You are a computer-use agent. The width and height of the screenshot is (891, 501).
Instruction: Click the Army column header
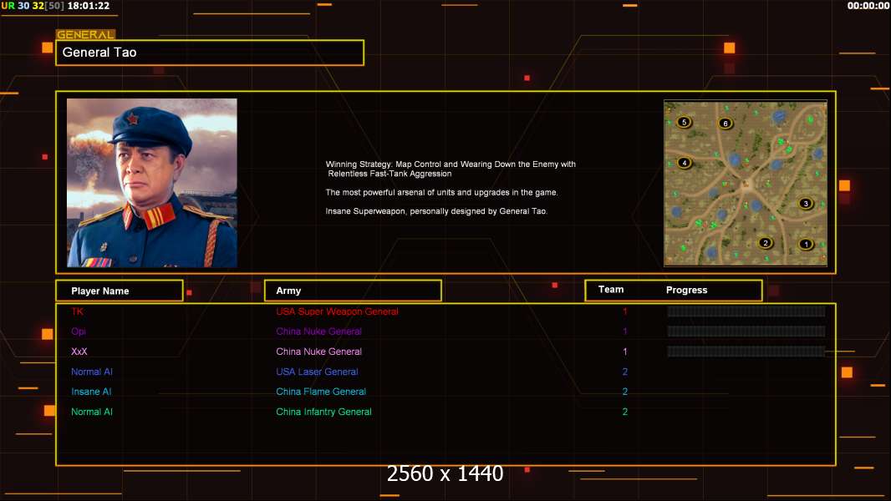353,291
